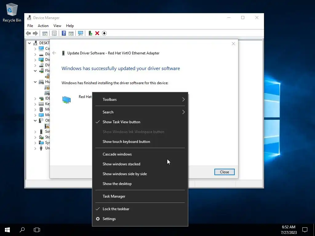Screen dimensions: 315x236
Task: Open taskbar Search magnifier
Action: pyautogui.click(x=22, y=230)
